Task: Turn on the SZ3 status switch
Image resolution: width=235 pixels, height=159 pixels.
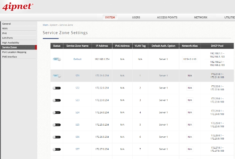Action: click(56, 100)
